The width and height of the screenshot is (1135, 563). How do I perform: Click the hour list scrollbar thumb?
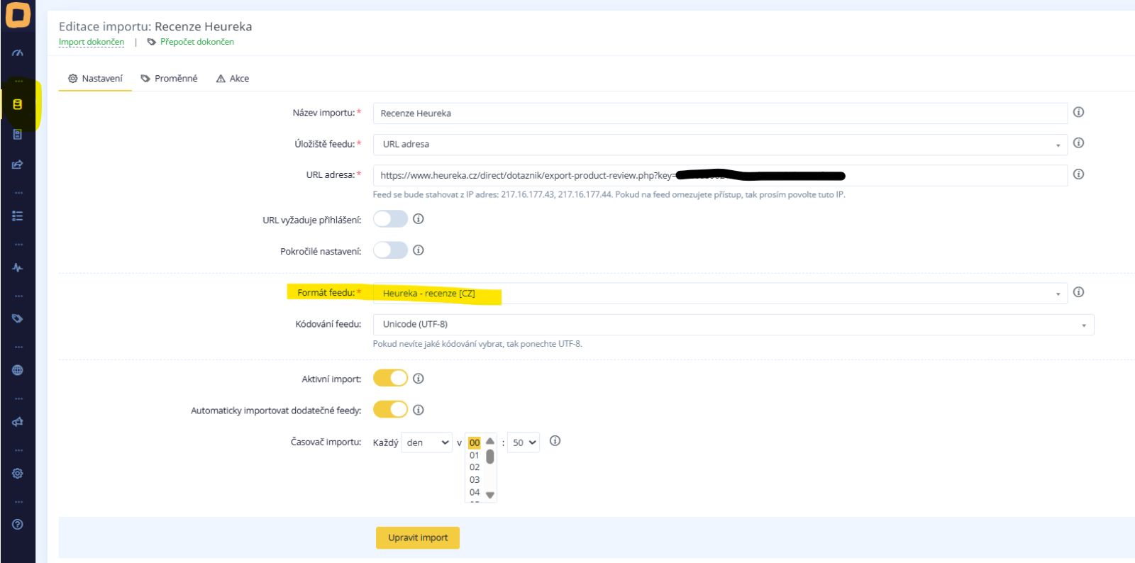[490, 457]
